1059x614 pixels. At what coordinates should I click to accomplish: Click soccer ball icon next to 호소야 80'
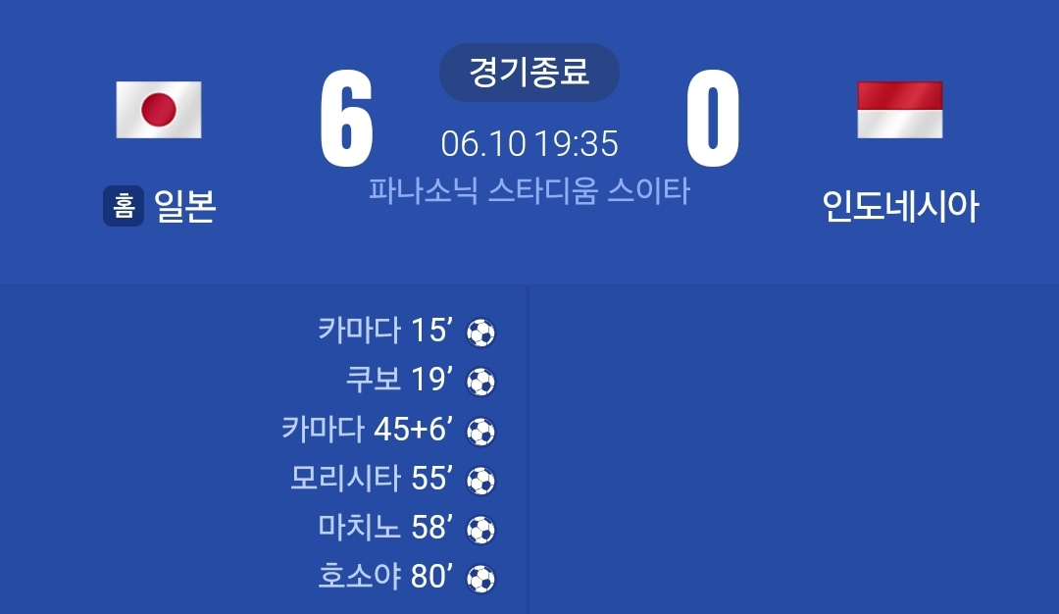pyautogui.click(x=480, y=579)
